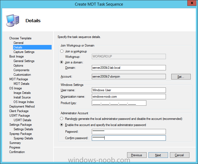Open the General Settings step
Image resolution: width=198 pixels, height=164 pixels.
pos(24,61)
